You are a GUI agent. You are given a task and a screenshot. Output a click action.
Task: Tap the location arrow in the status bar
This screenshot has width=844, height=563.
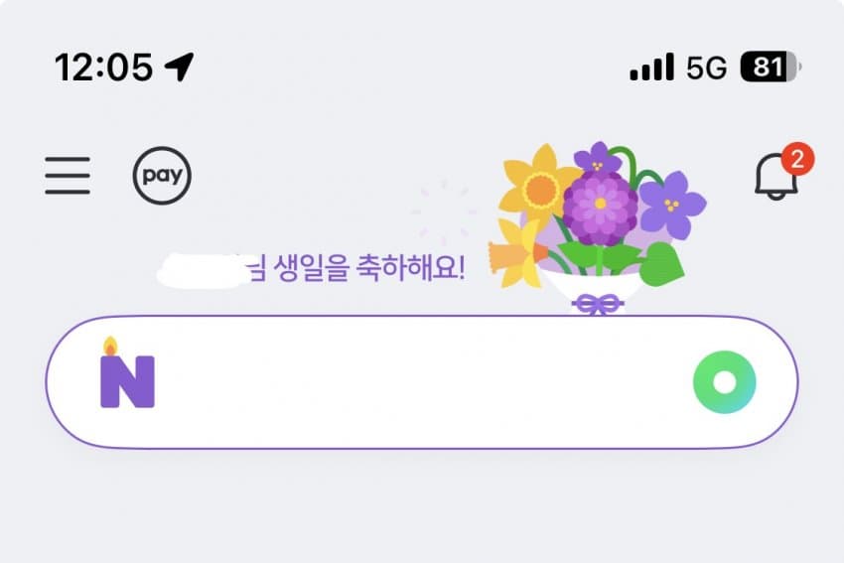[x=180, y=67]
